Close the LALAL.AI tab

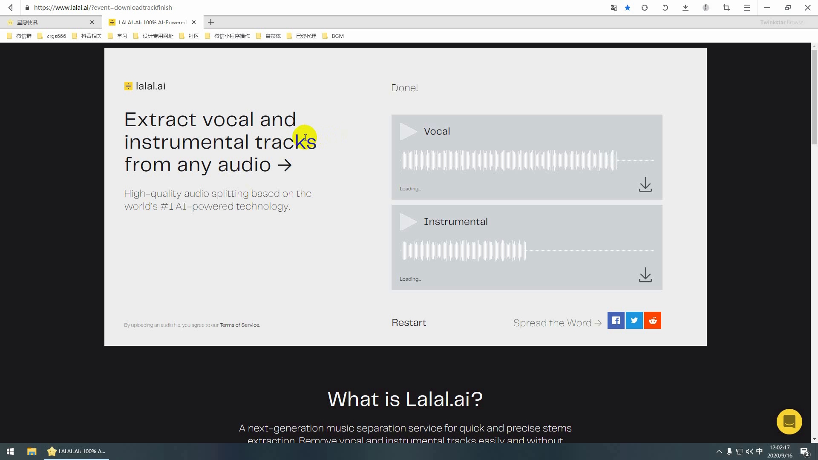[x=194, y=22]
